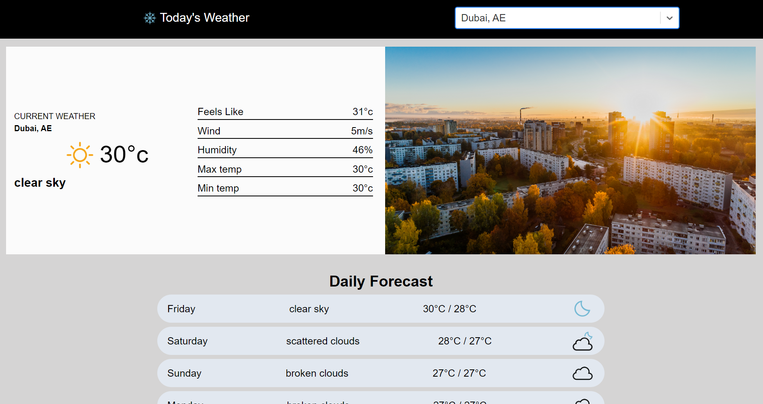Click Sunday's 27°C / 27°C temperatures
The image size is (763, 404).
(x=459, y=373)
